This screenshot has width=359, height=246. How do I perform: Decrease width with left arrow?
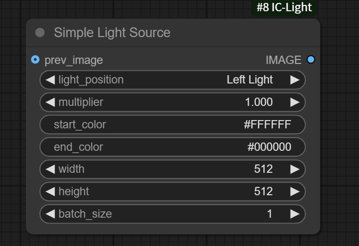[50, 169]
